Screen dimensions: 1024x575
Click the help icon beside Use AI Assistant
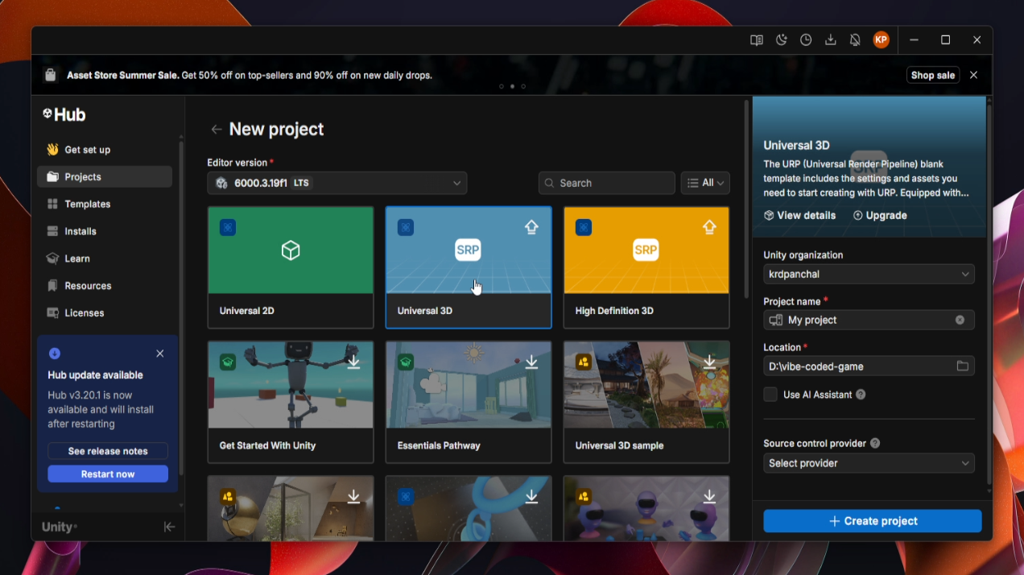(861, 395)
